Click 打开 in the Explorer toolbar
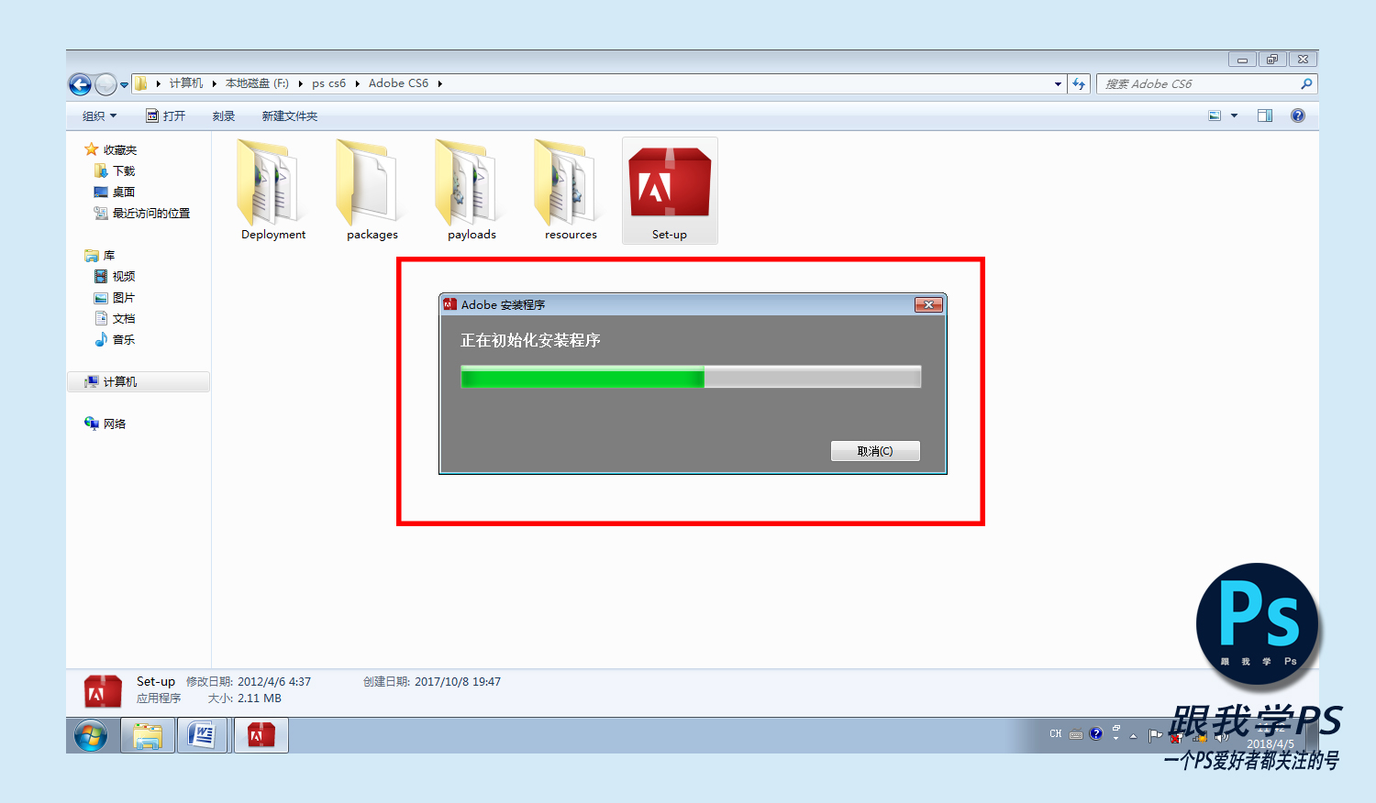The width and height of the screenshot is (1376, 803). click(x=166, y=116)
